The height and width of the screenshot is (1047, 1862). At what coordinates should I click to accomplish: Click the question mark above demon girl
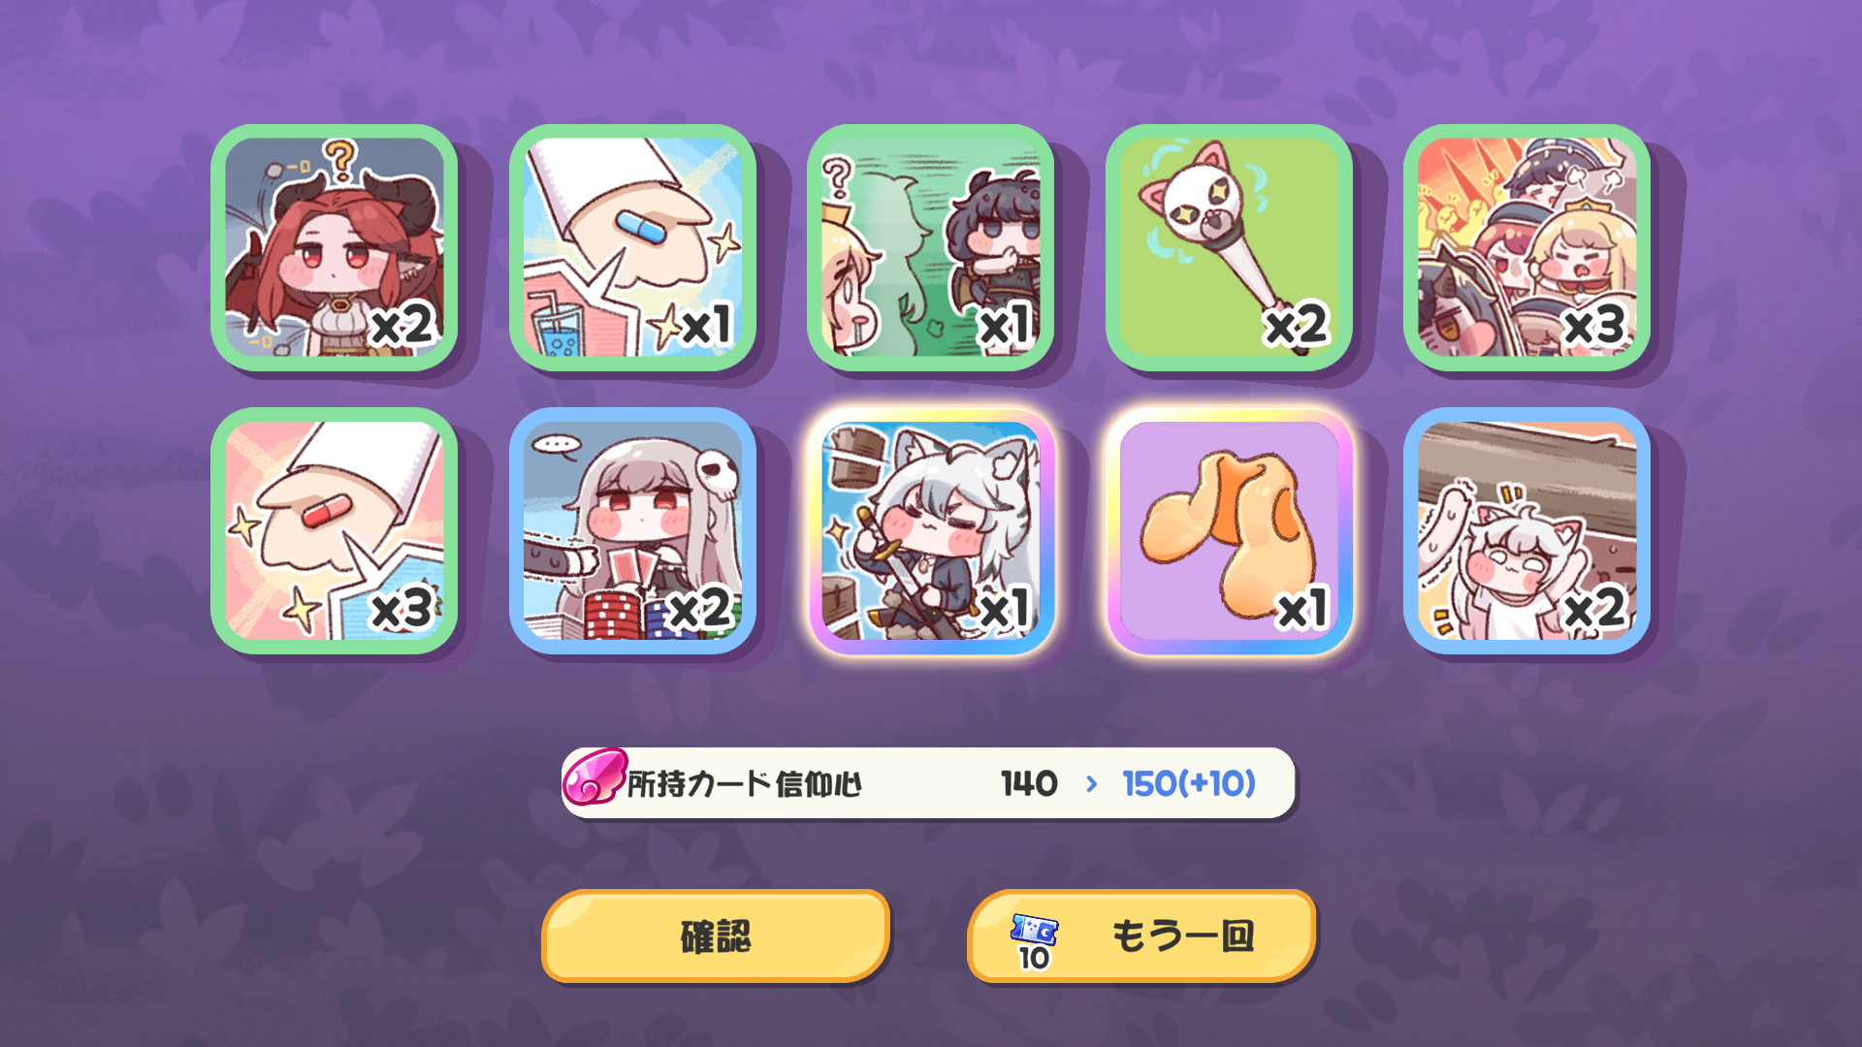340,161
